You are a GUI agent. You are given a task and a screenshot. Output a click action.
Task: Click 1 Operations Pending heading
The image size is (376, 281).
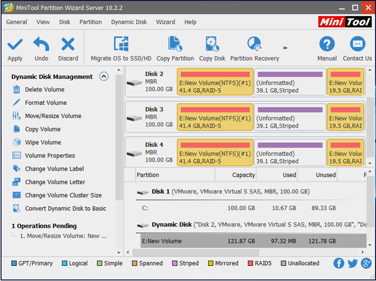(44, 226)
